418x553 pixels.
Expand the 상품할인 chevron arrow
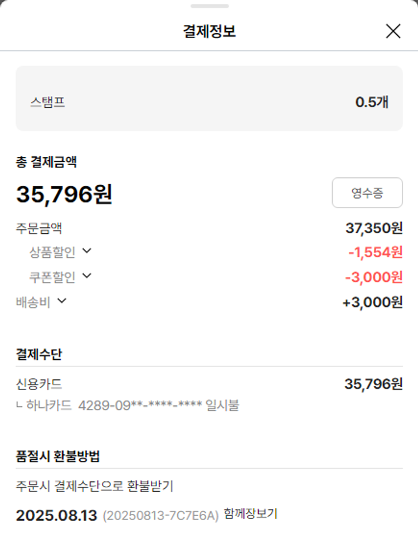pyautogui.click(x=86, y=251)
